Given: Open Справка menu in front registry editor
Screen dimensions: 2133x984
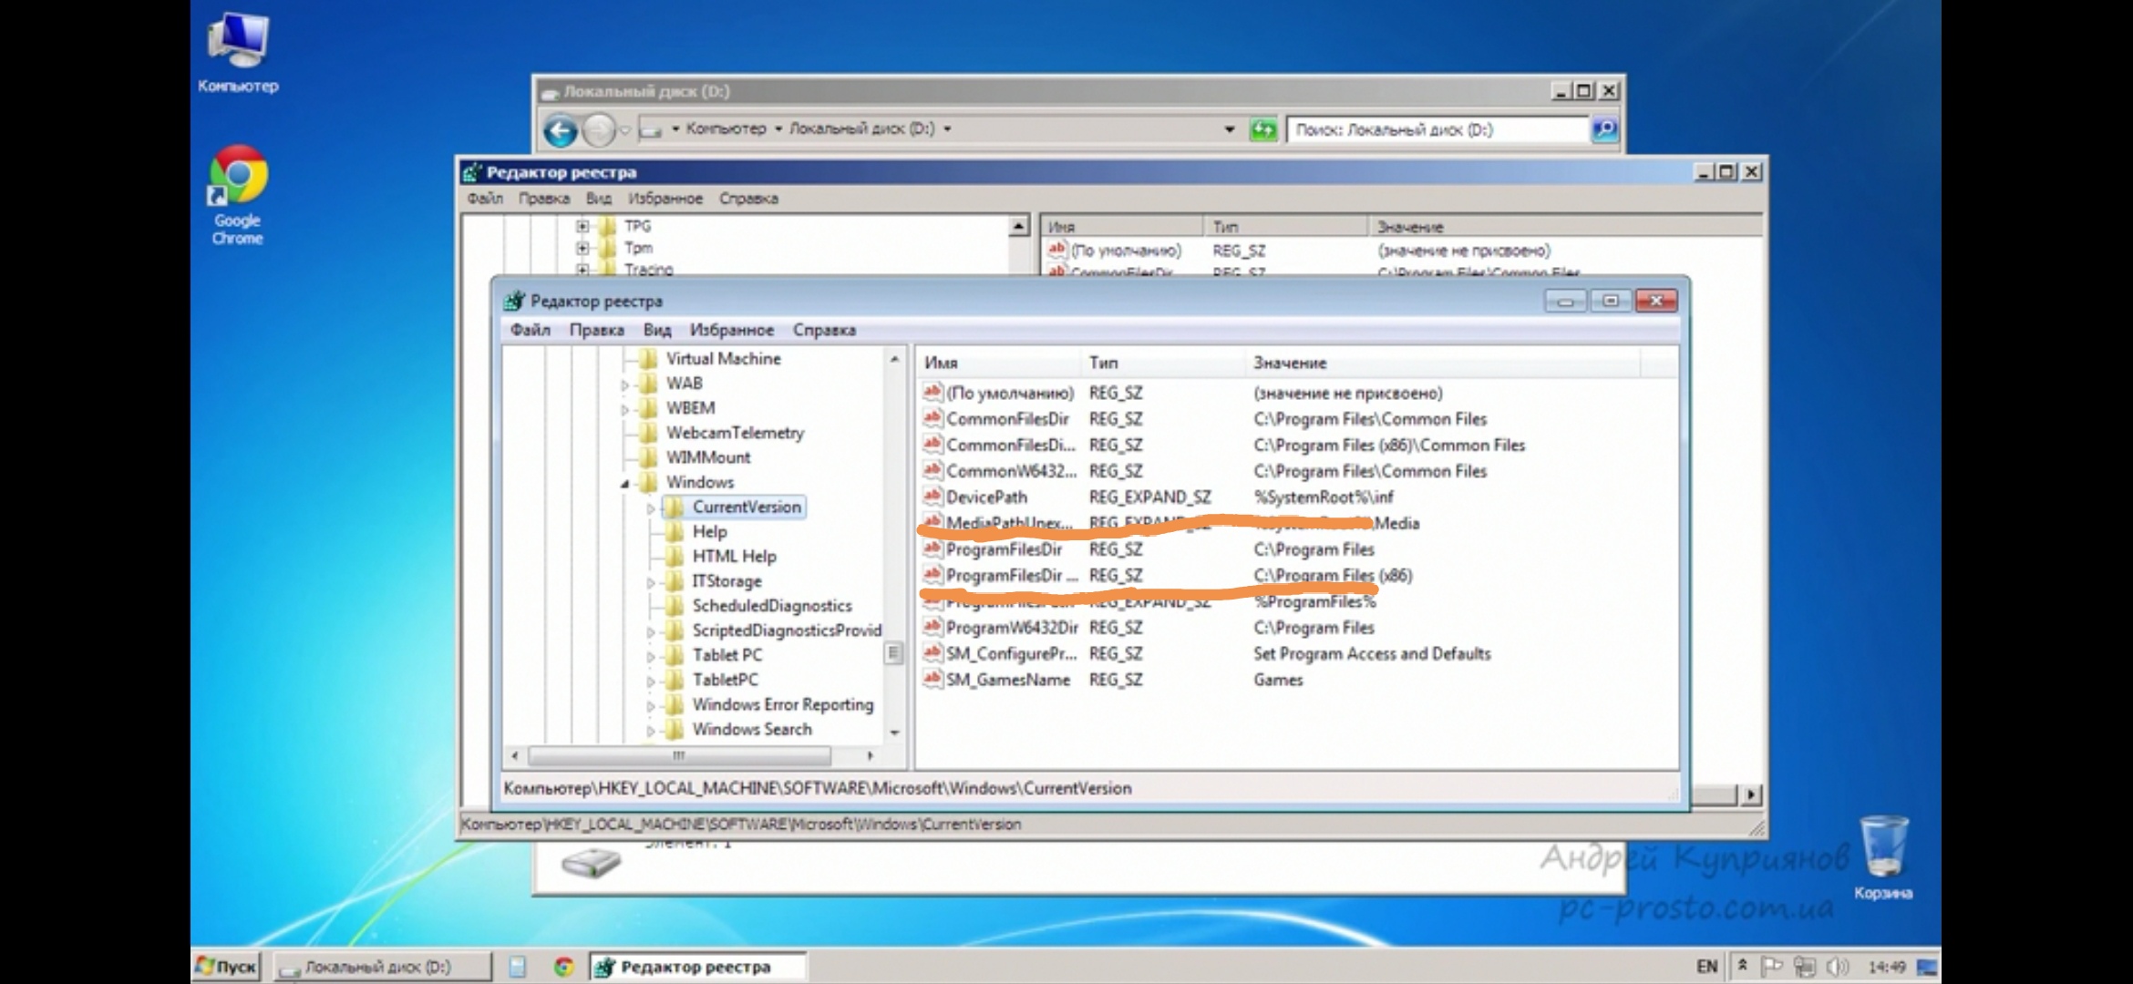Looking at the screenshot, I should 824,330.
